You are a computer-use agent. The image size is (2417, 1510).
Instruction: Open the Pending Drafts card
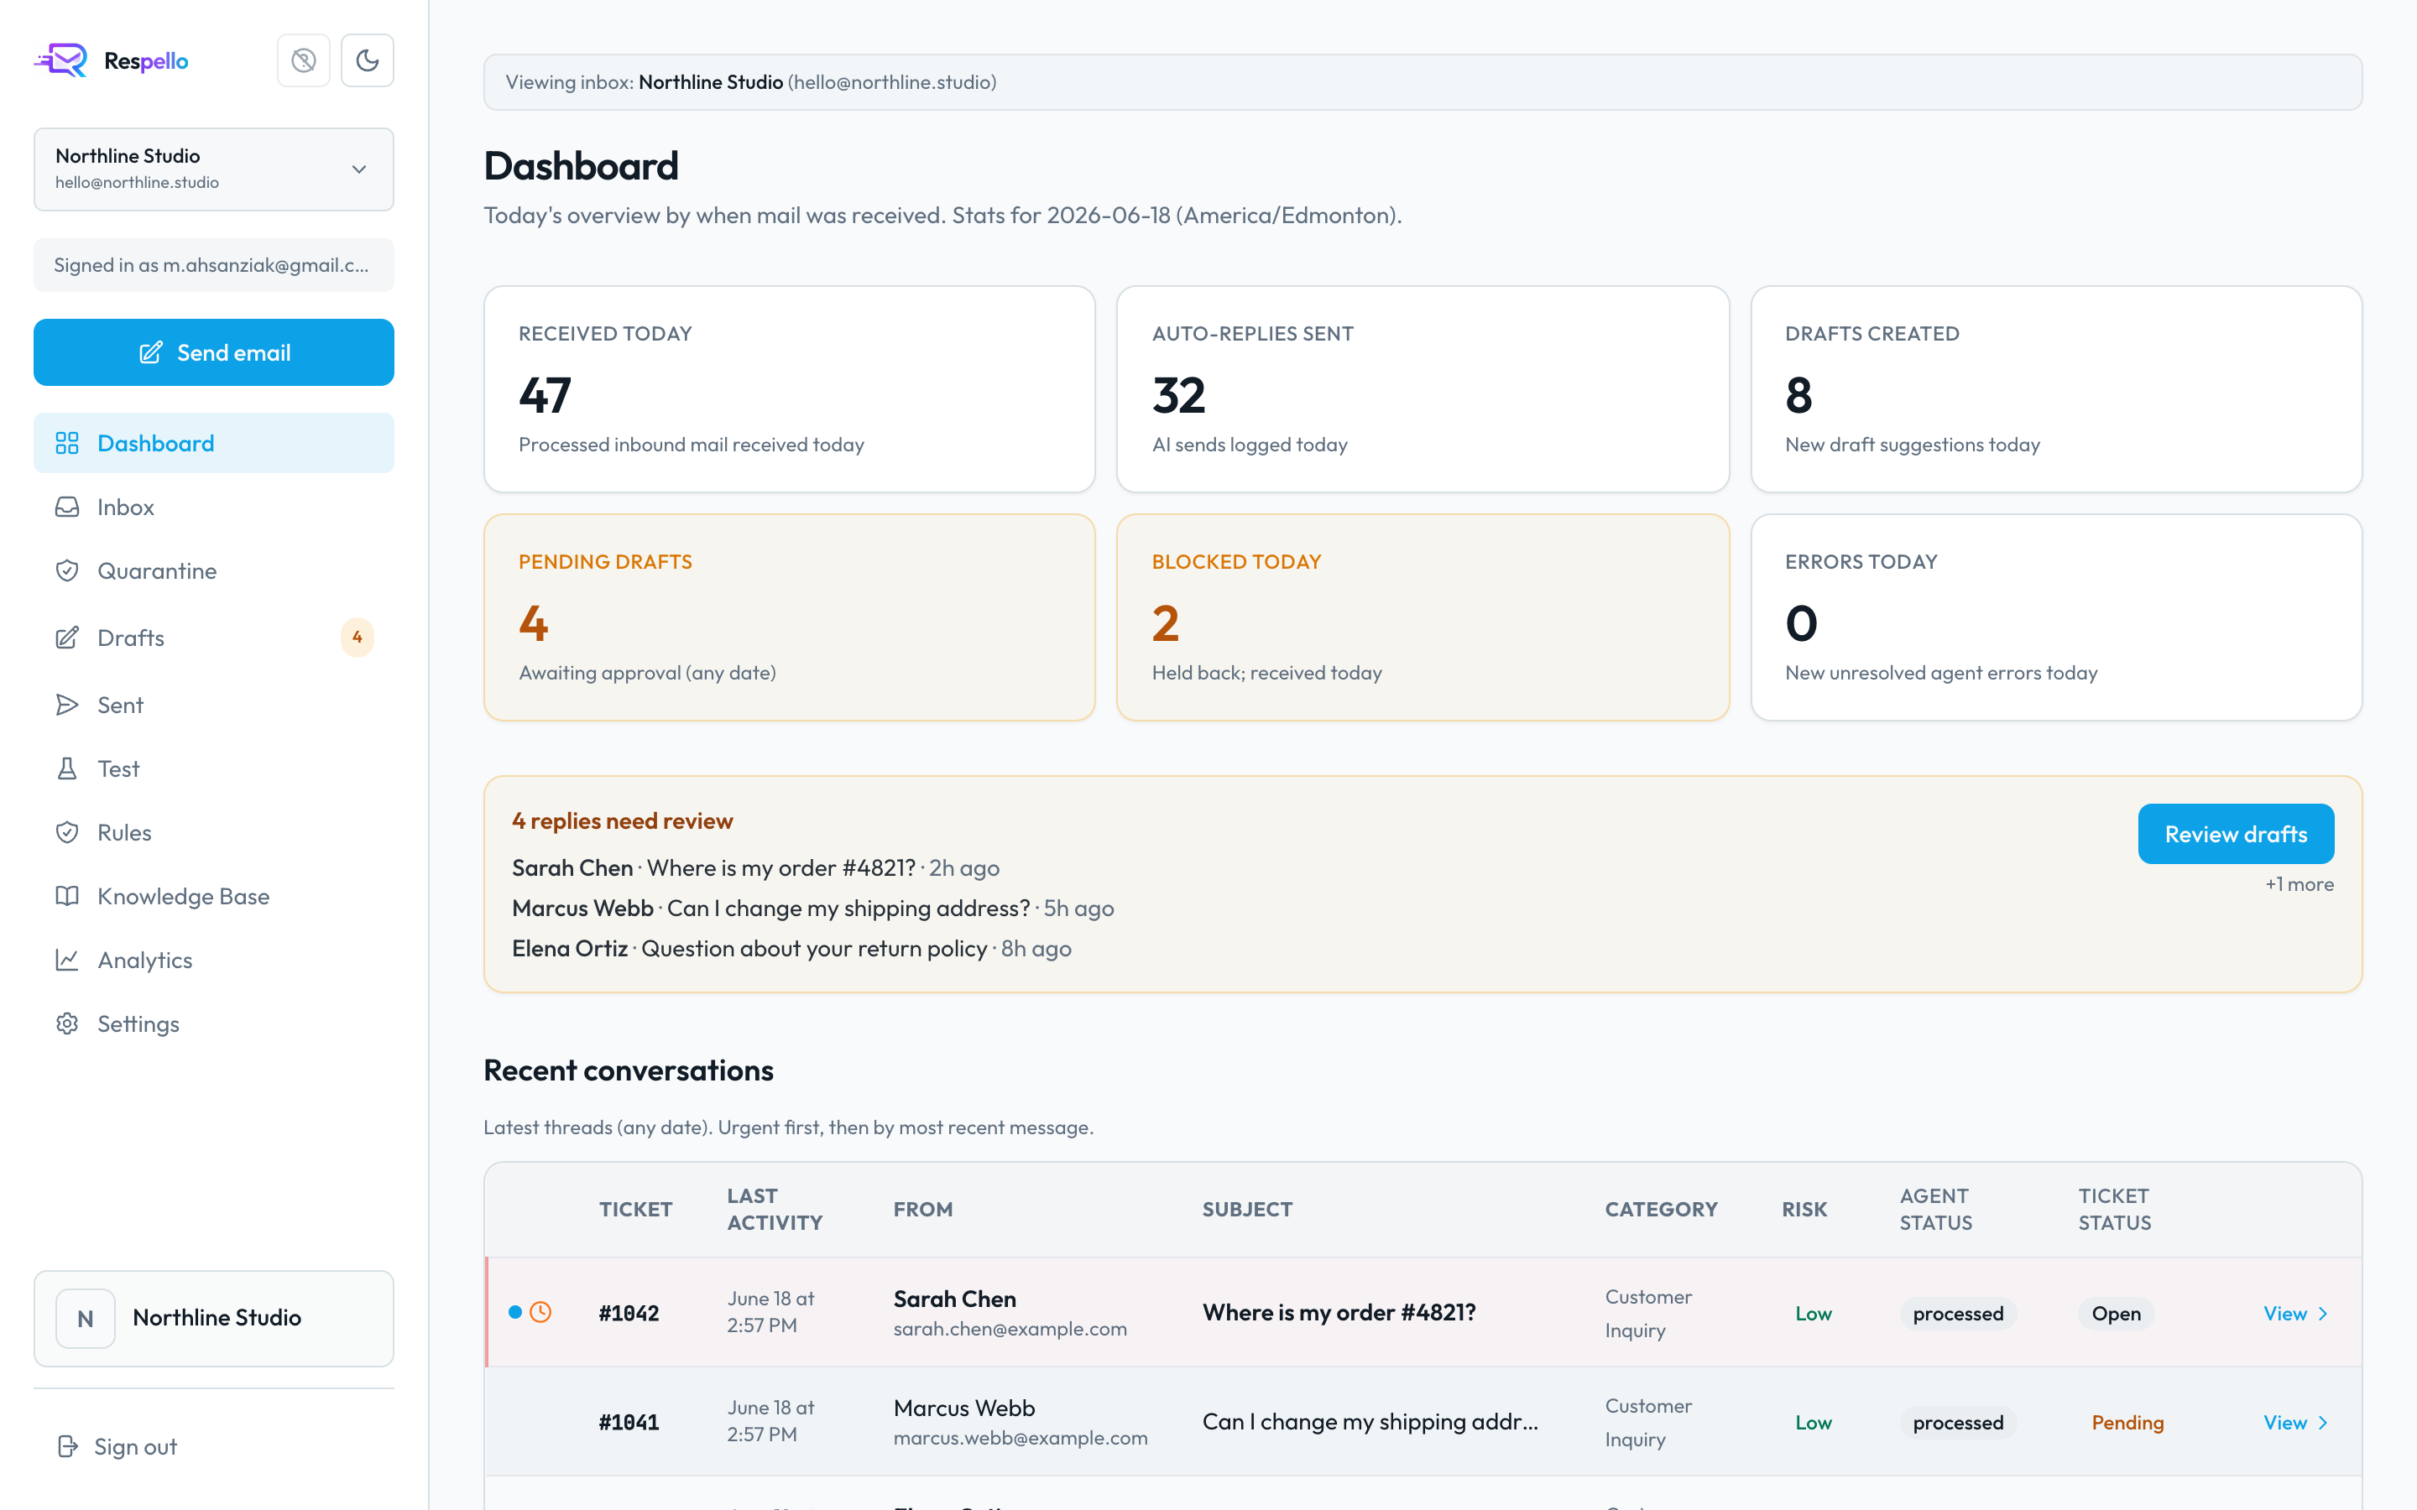789,617
